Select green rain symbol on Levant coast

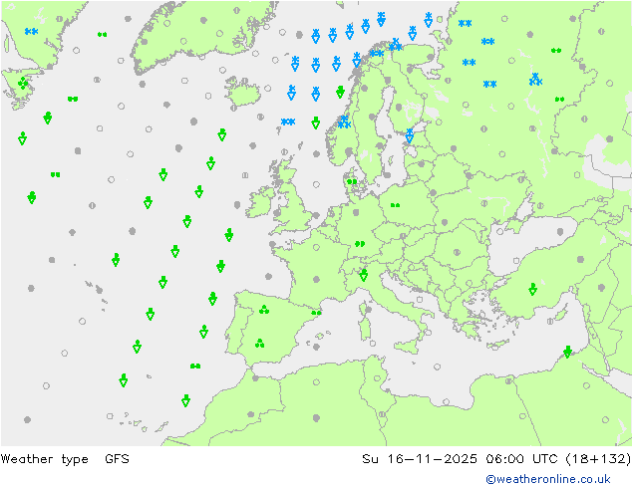point(567,352)
